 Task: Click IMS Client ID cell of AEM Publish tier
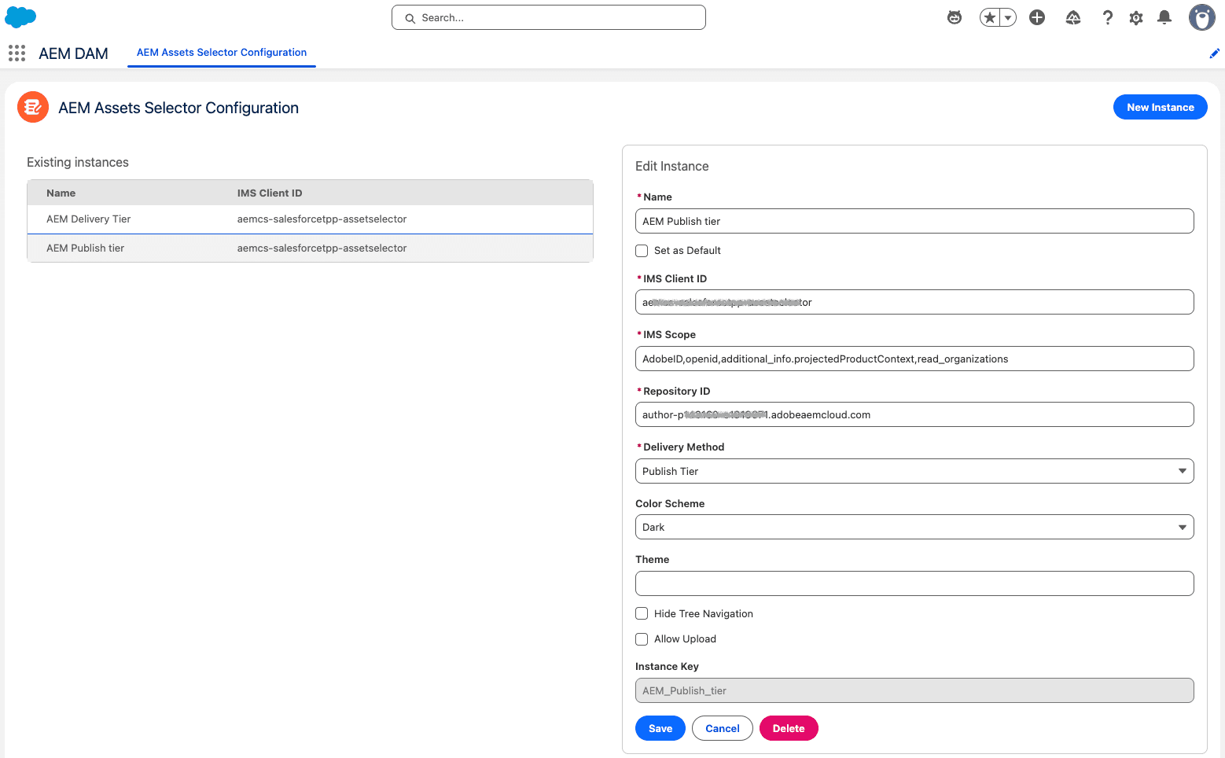322,248
